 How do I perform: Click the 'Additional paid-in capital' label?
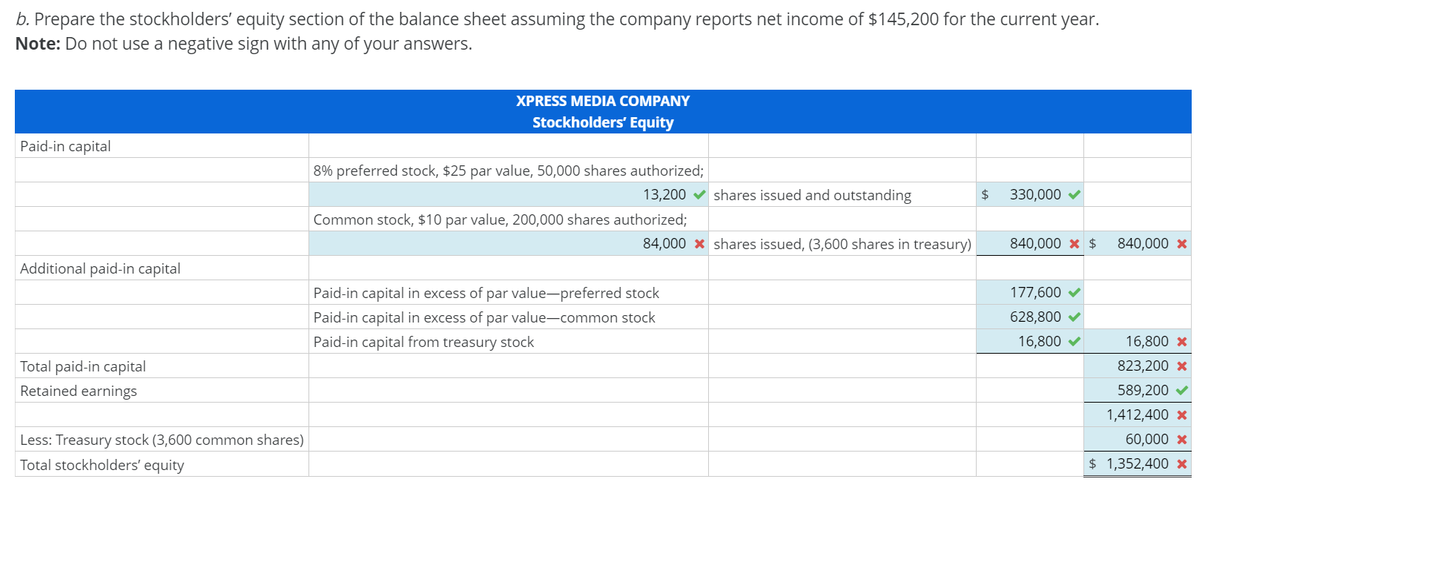[100, 268]
